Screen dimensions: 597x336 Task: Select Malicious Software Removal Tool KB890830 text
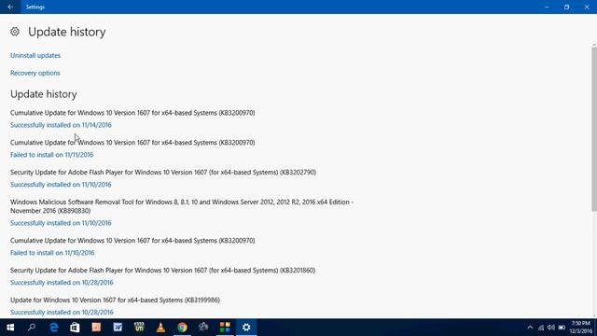click(x=182, y=206)
